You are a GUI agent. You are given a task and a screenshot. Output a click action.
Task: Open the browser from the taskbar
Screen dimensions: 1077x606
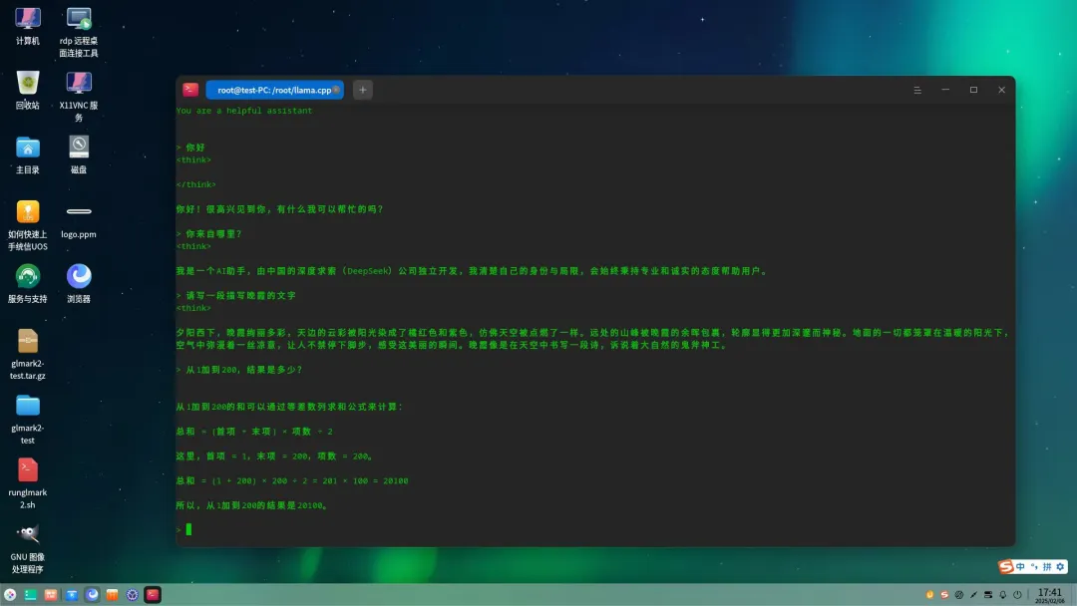coord(93,595)
